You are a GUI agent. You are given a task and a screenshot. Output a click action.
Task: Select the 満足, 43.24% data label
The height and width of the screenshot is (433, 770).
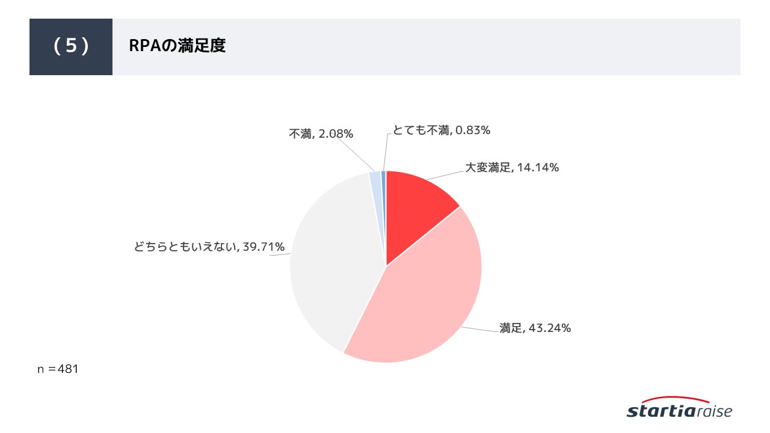[535, 328]
